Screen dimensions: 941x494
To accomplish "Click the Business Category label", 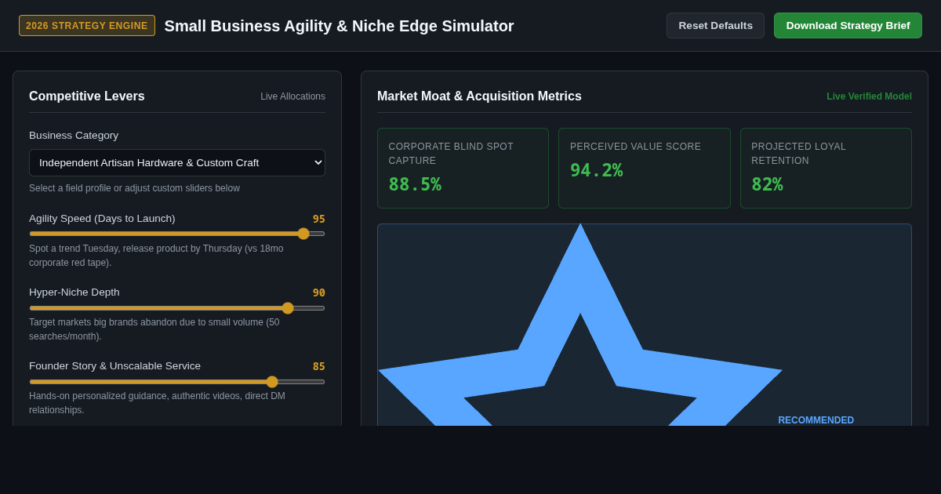I will [x=74, y=135].
